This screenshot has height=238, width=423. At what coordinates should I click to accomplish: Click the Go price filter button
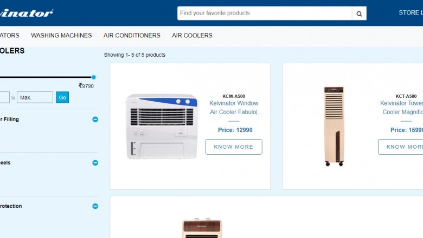pyautogui.click(x=62, y=97)
